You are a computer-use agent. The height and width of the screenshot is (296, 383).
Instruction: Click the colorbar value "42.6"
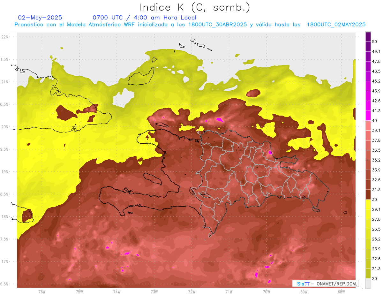pyautogui.click(x=376, y=101)
